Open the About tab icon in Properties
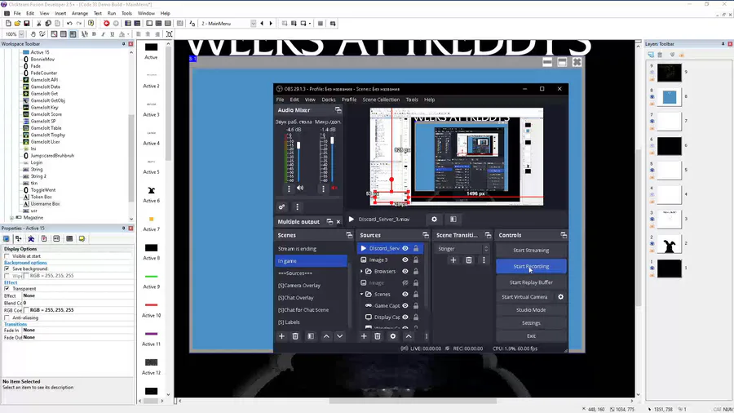 pos(82,239)
